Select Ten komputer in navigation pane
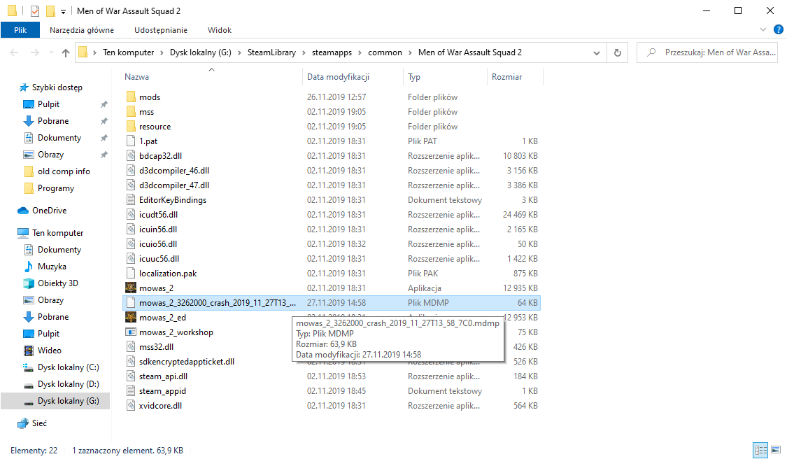Viewport: 787px width, 459px height. (58, 232)
